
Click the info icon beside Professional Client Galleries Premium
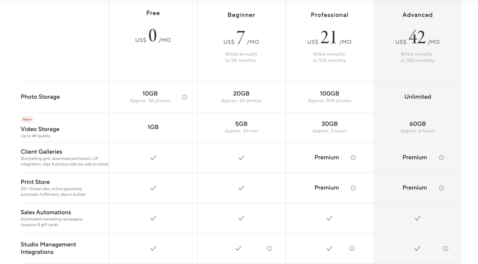pyautogui.click(x=353, y=158)
